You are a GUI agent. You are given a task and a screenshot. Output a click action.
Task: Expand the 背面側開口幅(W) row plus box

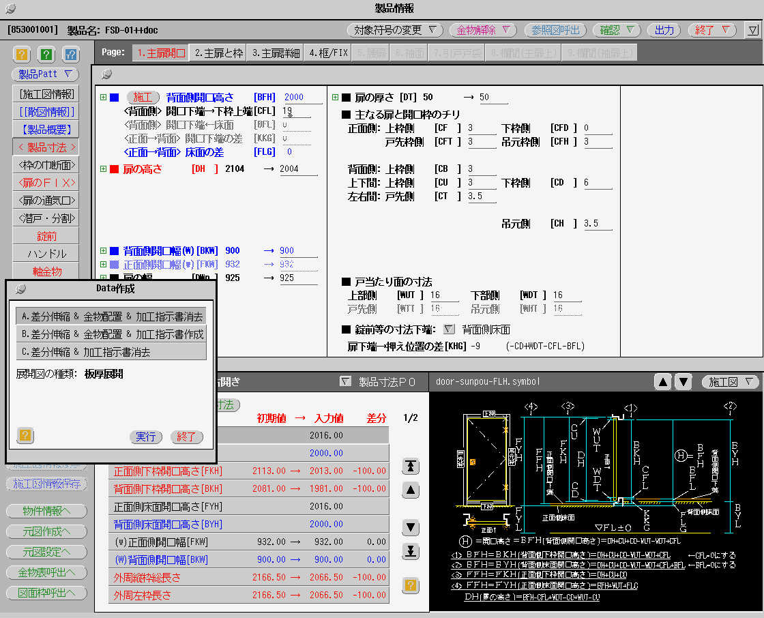coord(103,251)
